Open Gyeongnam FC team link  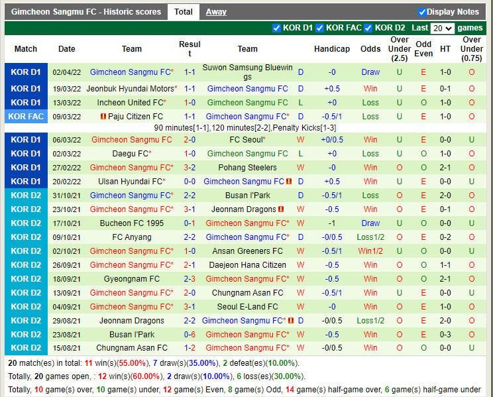pyautogui.click(x=131, y=279)
